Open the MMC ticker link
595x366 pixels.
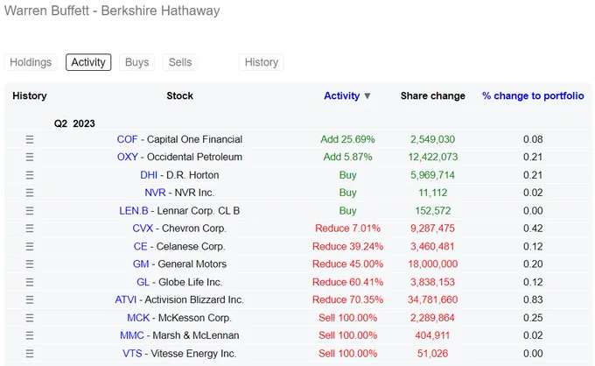point(132,335)
